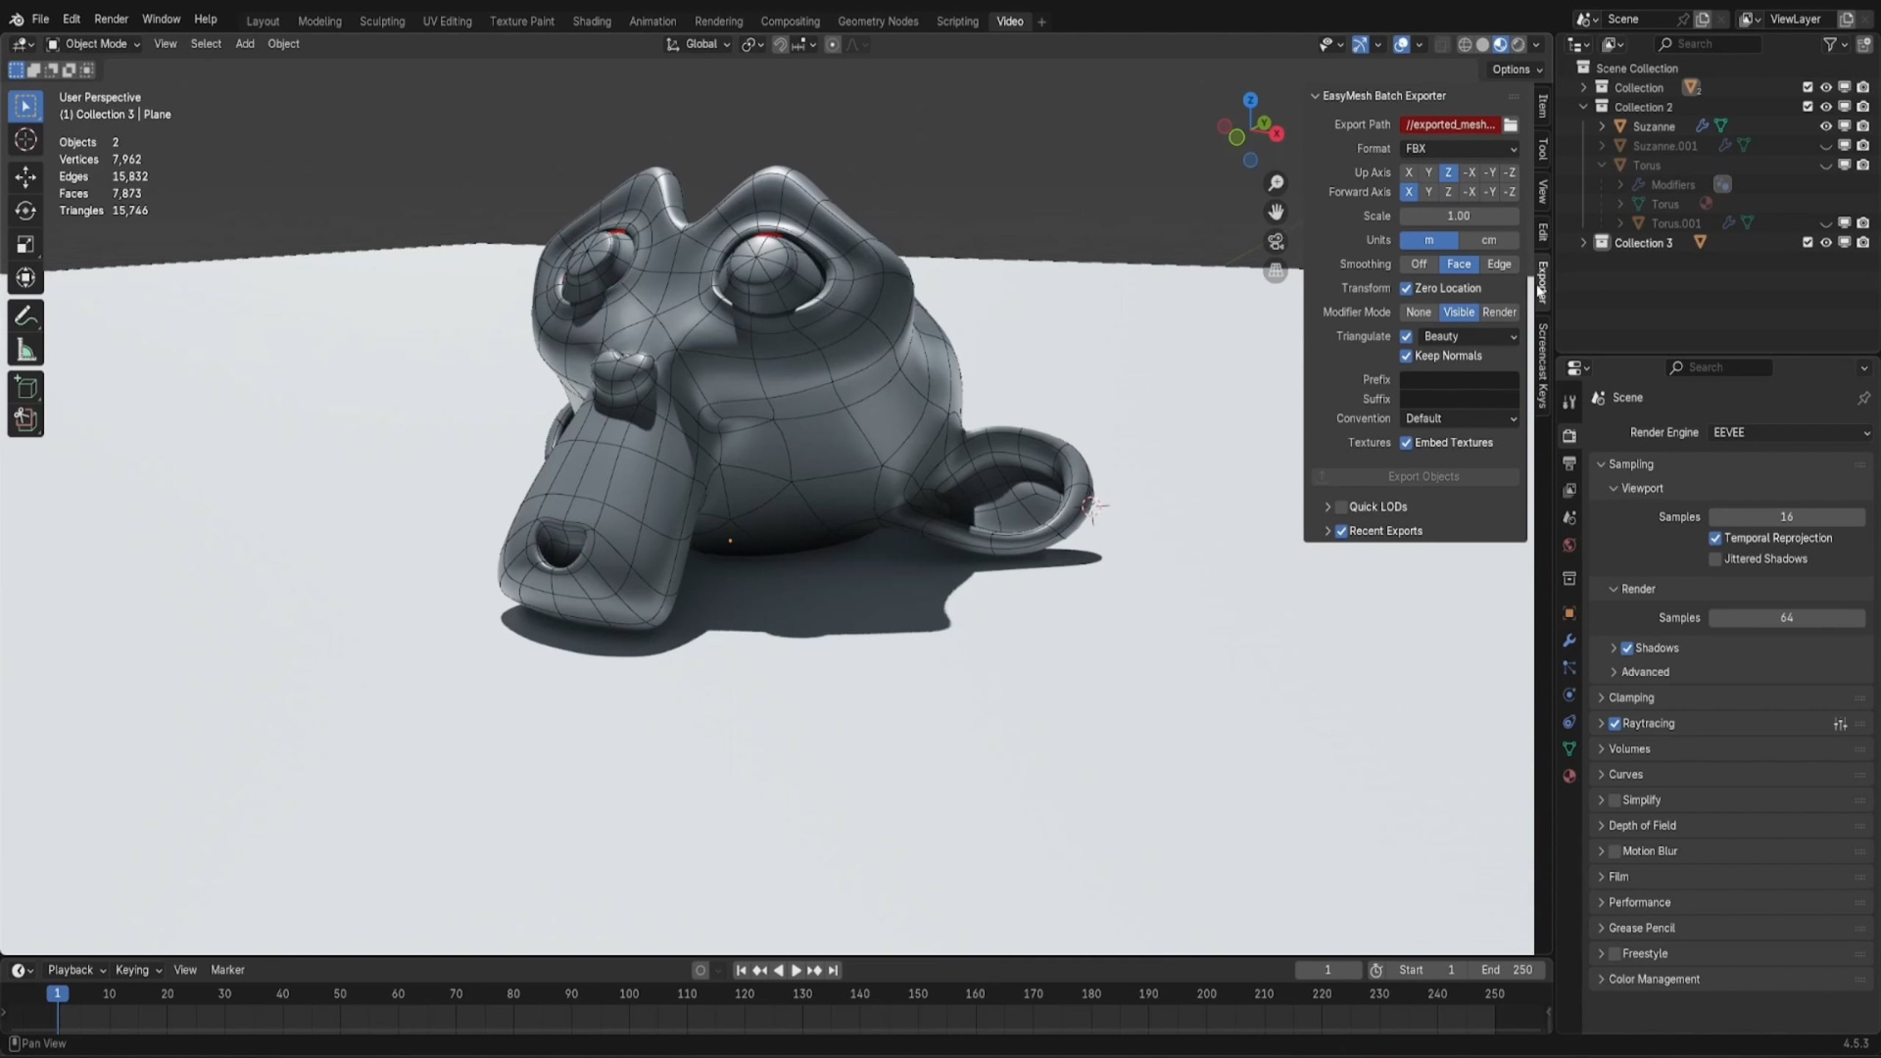Select the Measure tool
Viewport: 1881px width, 1058px height.
tap(25, 351)
